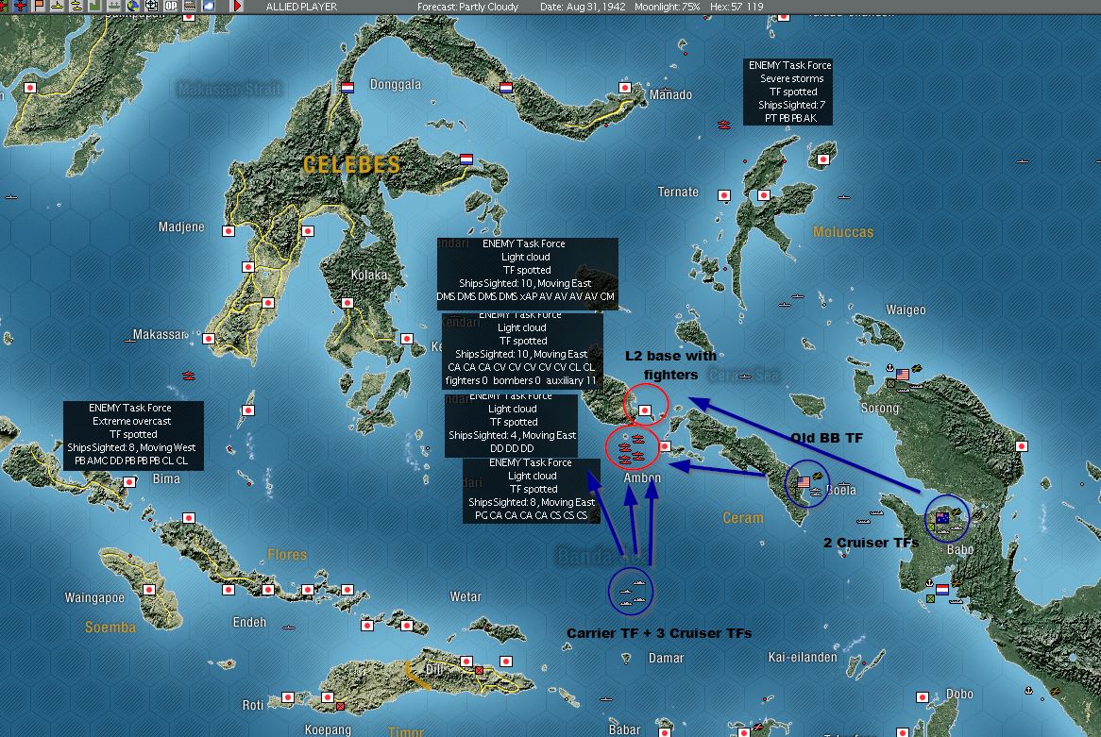Image resolution: width=1101 pixels, height=737 pixels.
Task: Select the Japanese base at Bima
Action: tap(129, 482)
